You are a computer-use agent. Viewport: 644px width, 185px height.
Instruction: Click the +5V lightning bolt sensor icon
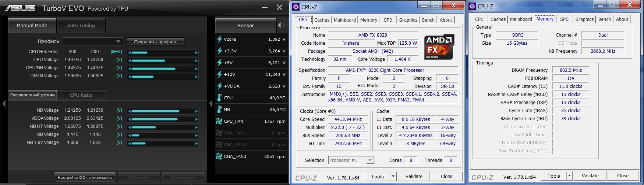pyautogui.click(x=219, y=63)
